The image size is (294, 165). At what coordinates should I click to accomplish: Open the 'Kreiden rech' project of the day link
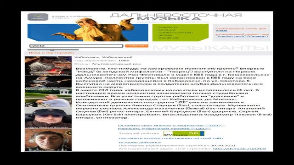pos(242,36)
